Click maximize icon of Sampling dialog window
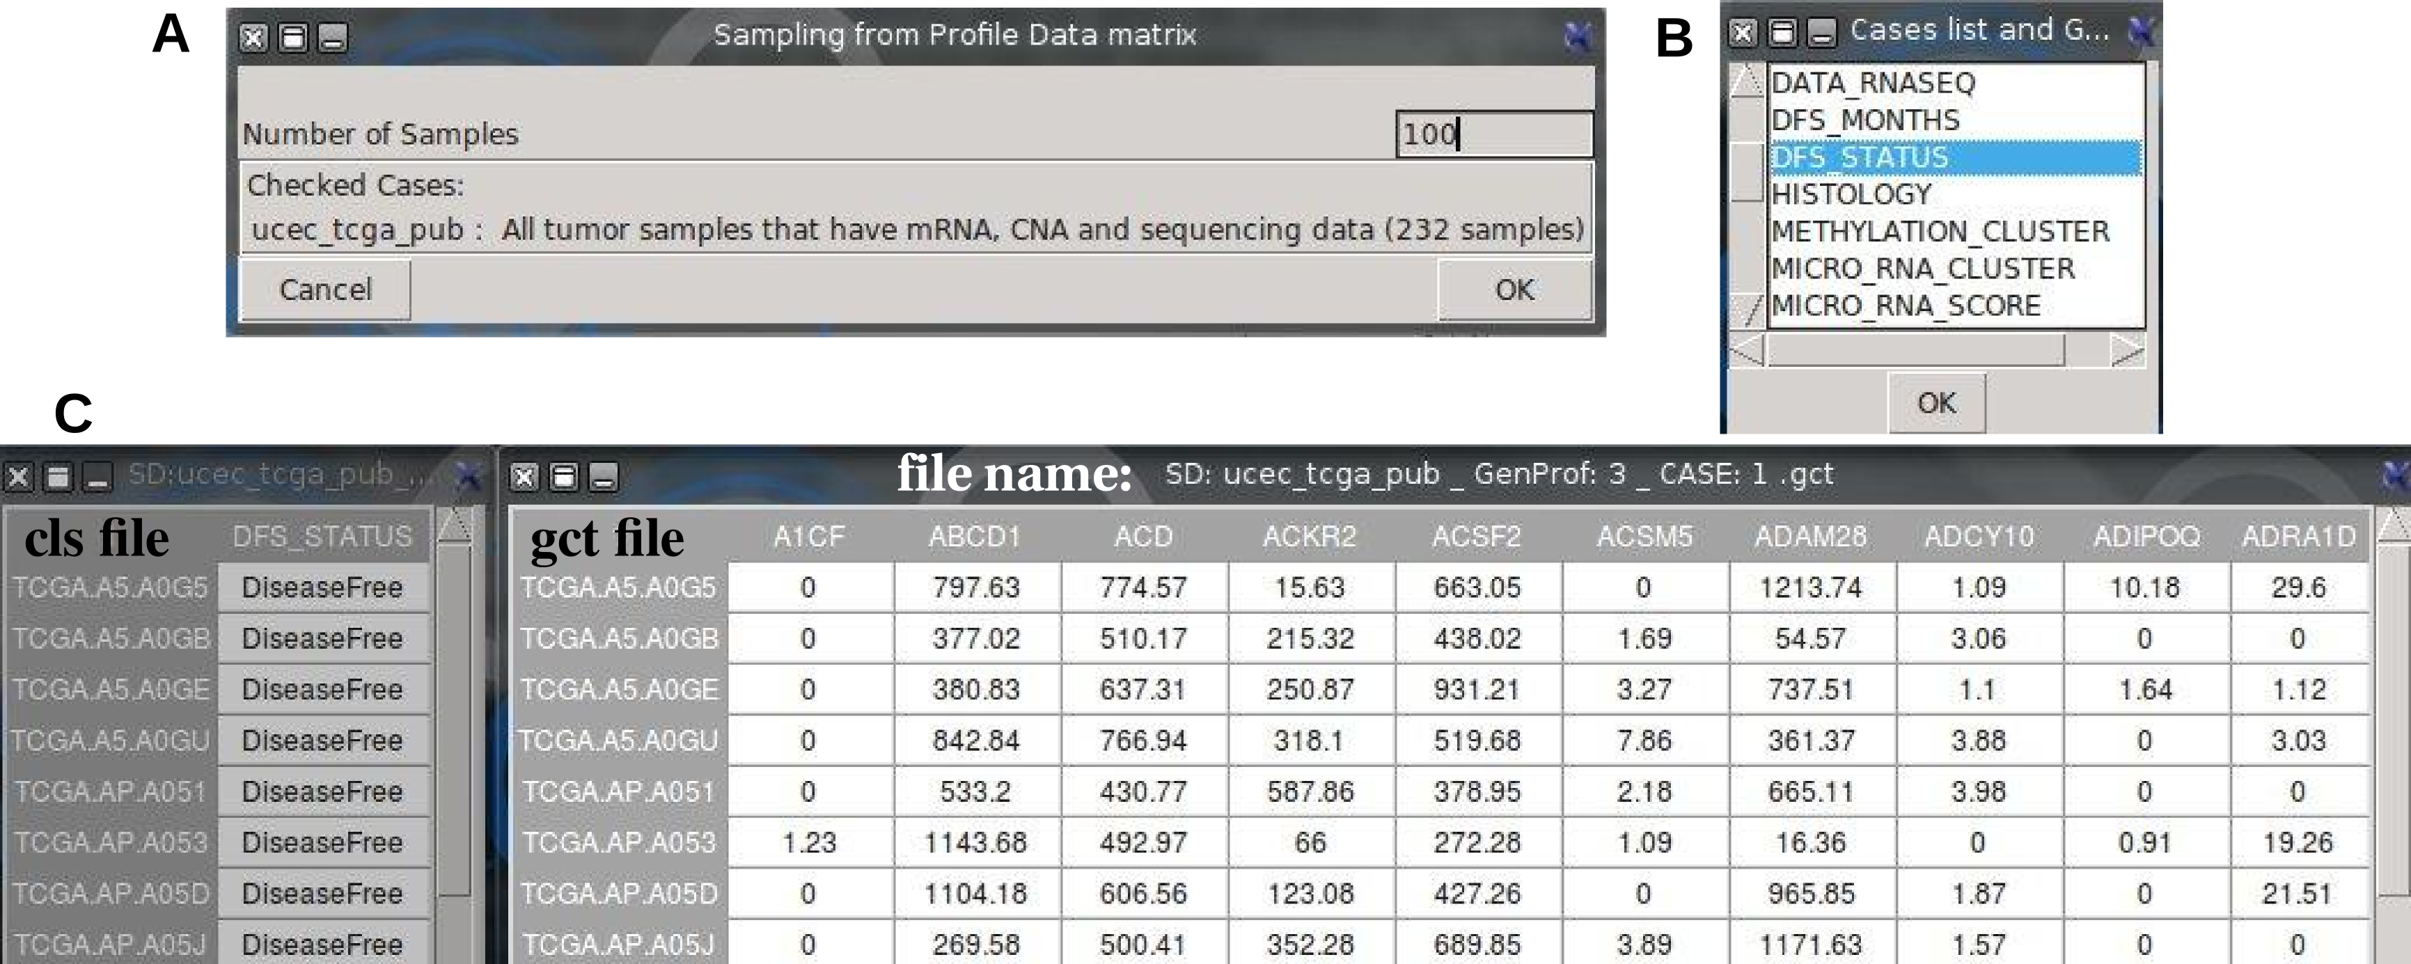The width and height of the screenshot is (2411, 964). (x=293, y=38)
